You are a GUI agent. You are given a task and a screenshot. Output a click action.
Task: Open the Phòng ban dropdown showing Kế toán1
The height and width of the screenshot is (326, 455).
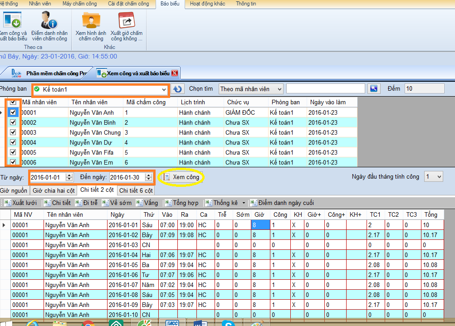click(x=100, y=89)
